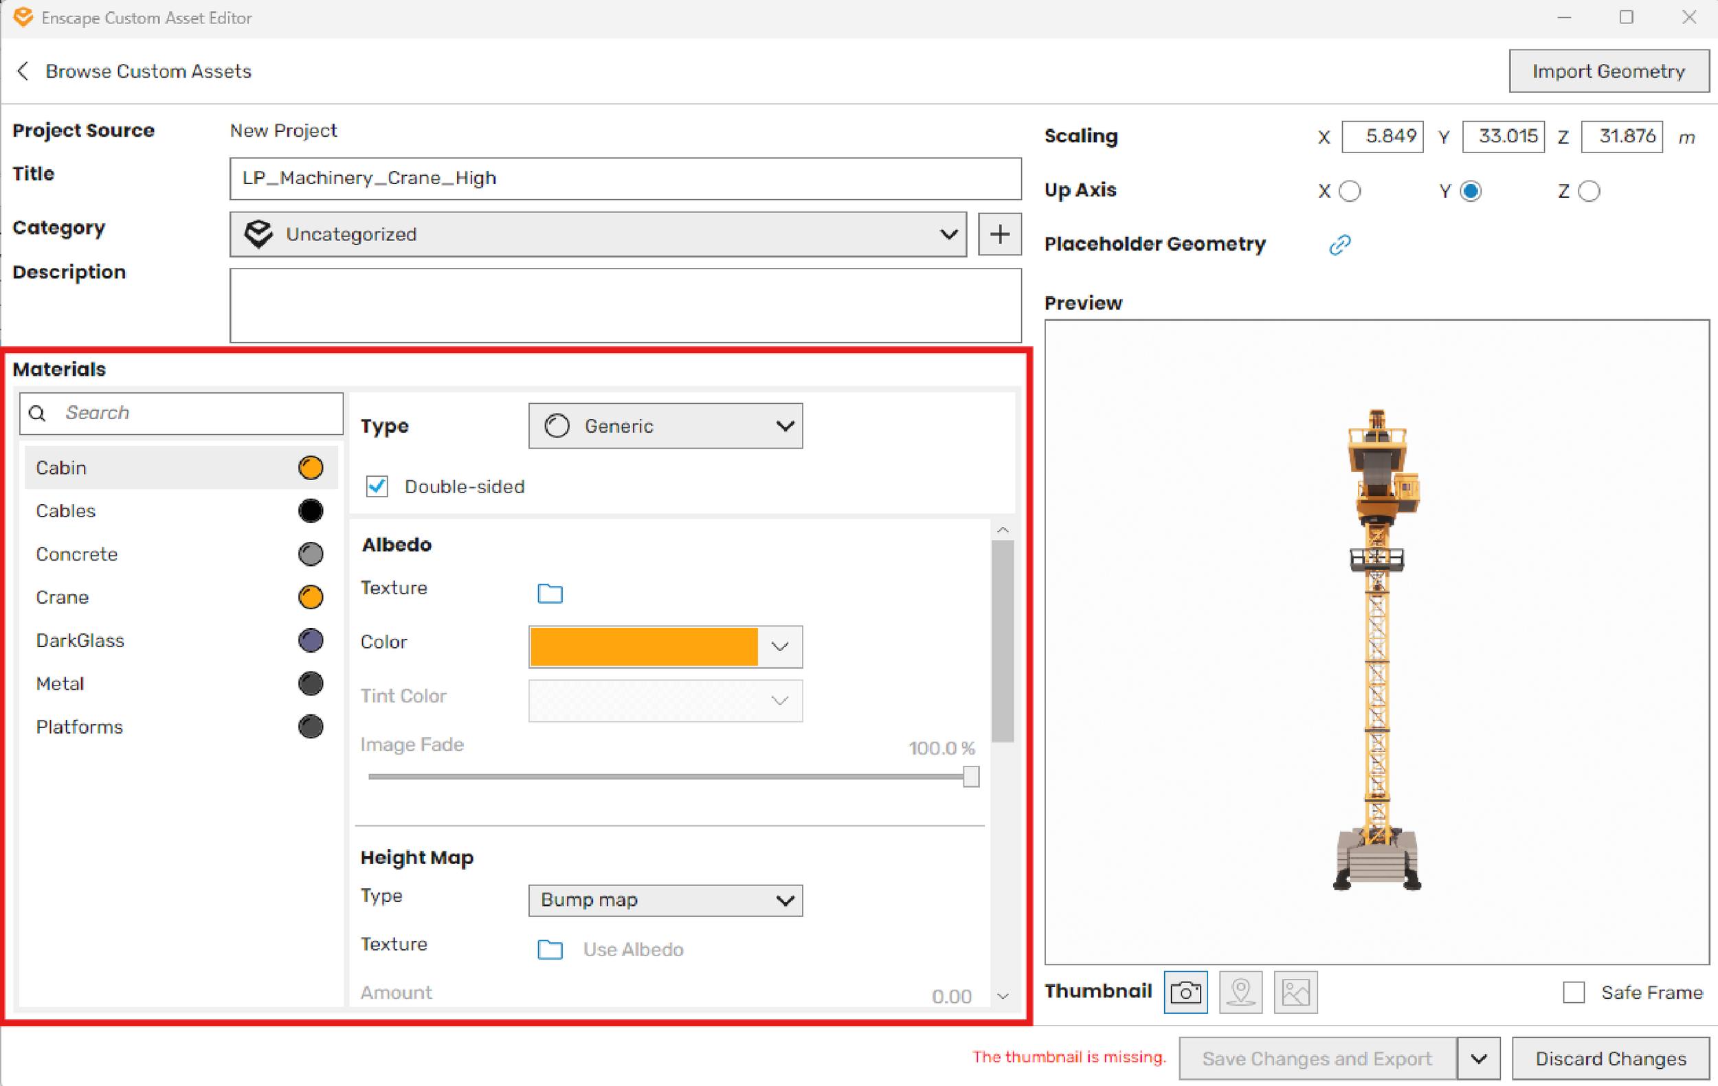Click the back arrow beside Browse Custom Assets
1718x1086 pixels.
coord(23,71)
